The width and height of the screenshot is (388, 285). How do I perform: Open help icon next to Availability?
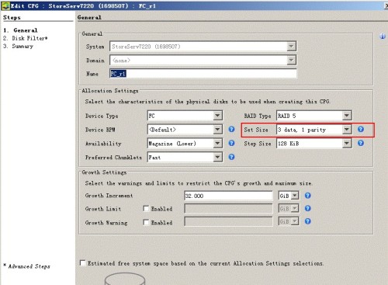[231, 143]
